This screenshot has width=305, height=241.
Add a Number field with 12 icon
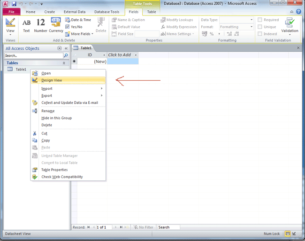41,25
